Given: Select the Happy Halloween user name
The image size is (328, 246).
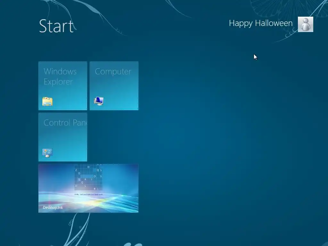Looking at the screenshot, I should tap(261, 23).
